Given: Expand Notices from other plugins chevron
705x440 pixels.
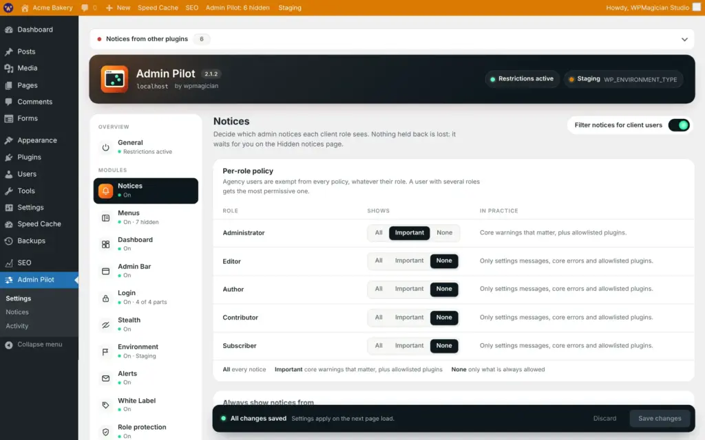Looking at the screenshot, I should tap(684, 39).
